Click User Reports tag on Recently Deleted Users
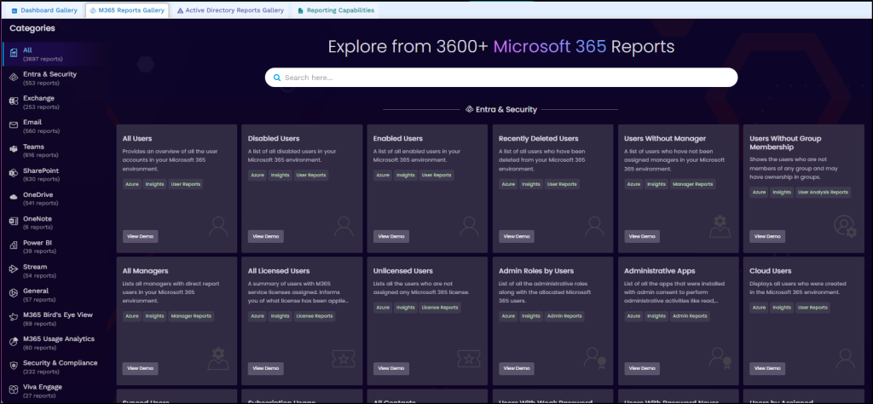873x404 pixels. tap(562, 183)
